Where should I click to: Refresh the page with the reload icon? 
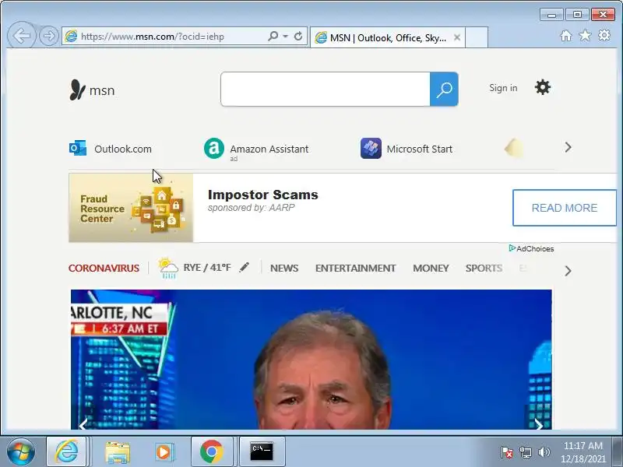(298, 36)
